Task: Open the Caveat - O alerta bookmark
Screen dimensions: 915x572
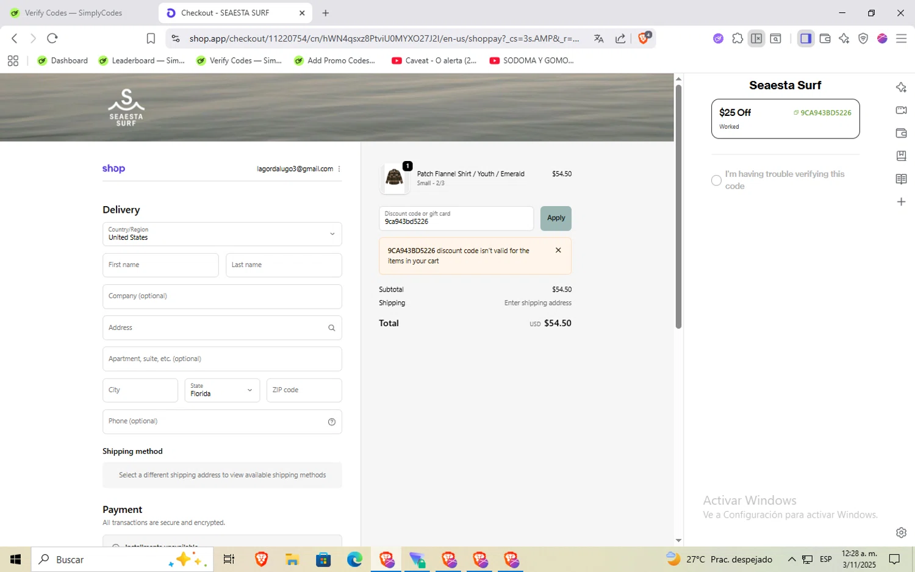Action: (434, 60)
